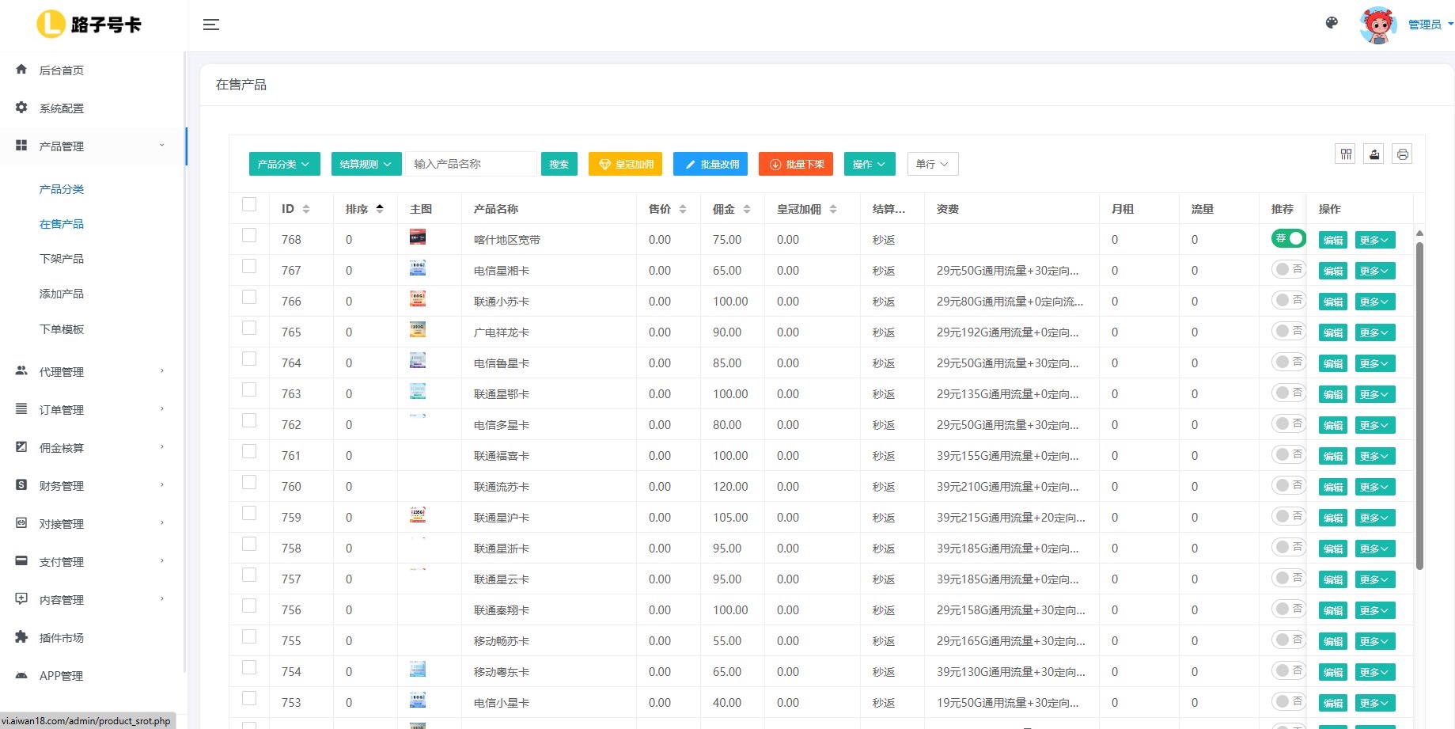Screen dimensions: 1455x729
Task: Turn off 推荐 toggle for product 768
Action: (x=1288, y=238)
